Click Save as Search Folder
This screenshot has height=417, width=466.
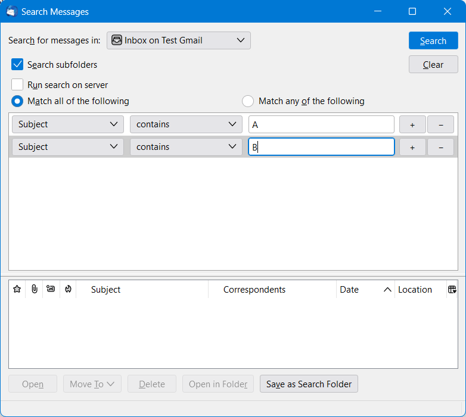(x=309, y=384)
